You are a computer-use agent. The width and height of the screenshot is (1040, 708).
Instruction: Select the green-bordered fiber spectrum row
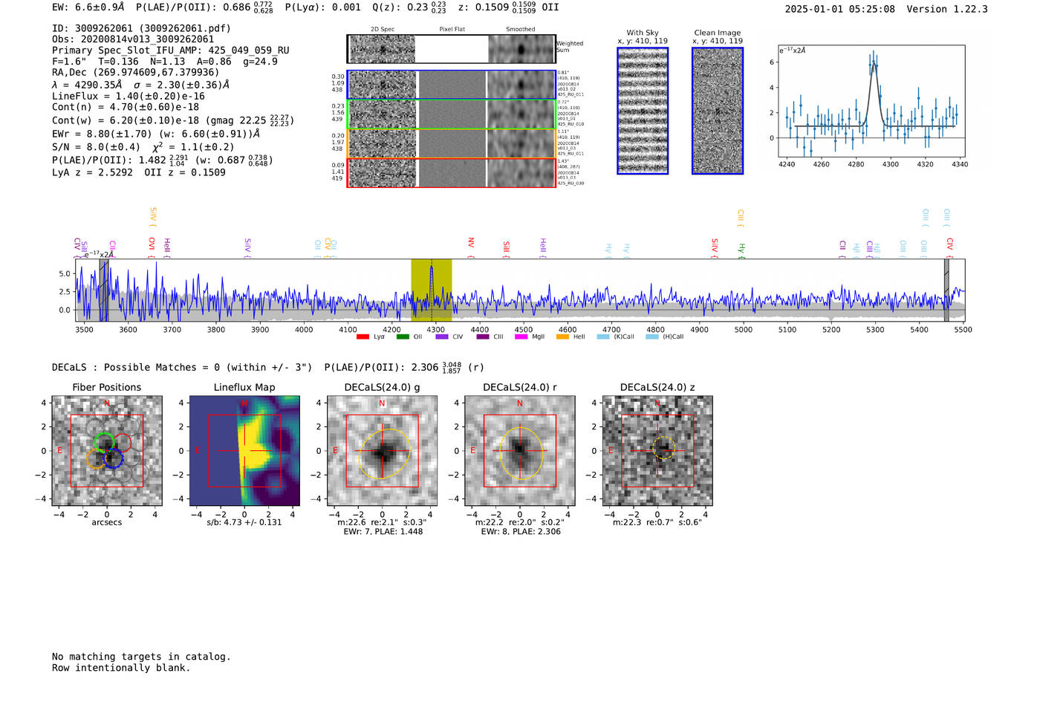(x=452, y=114)
